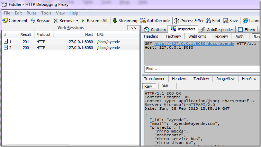Open the response TextView tab
Image resolution: width=261 pixels, height=147 pixels.
coord(201,79)
